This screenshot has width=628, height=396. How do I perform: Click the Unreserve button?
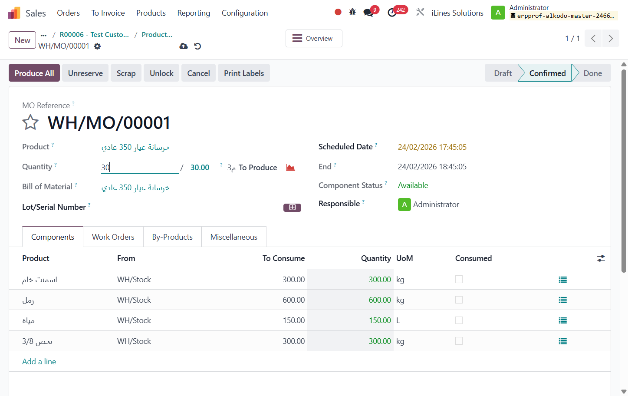pyautogui.click(x=85, y=73)
